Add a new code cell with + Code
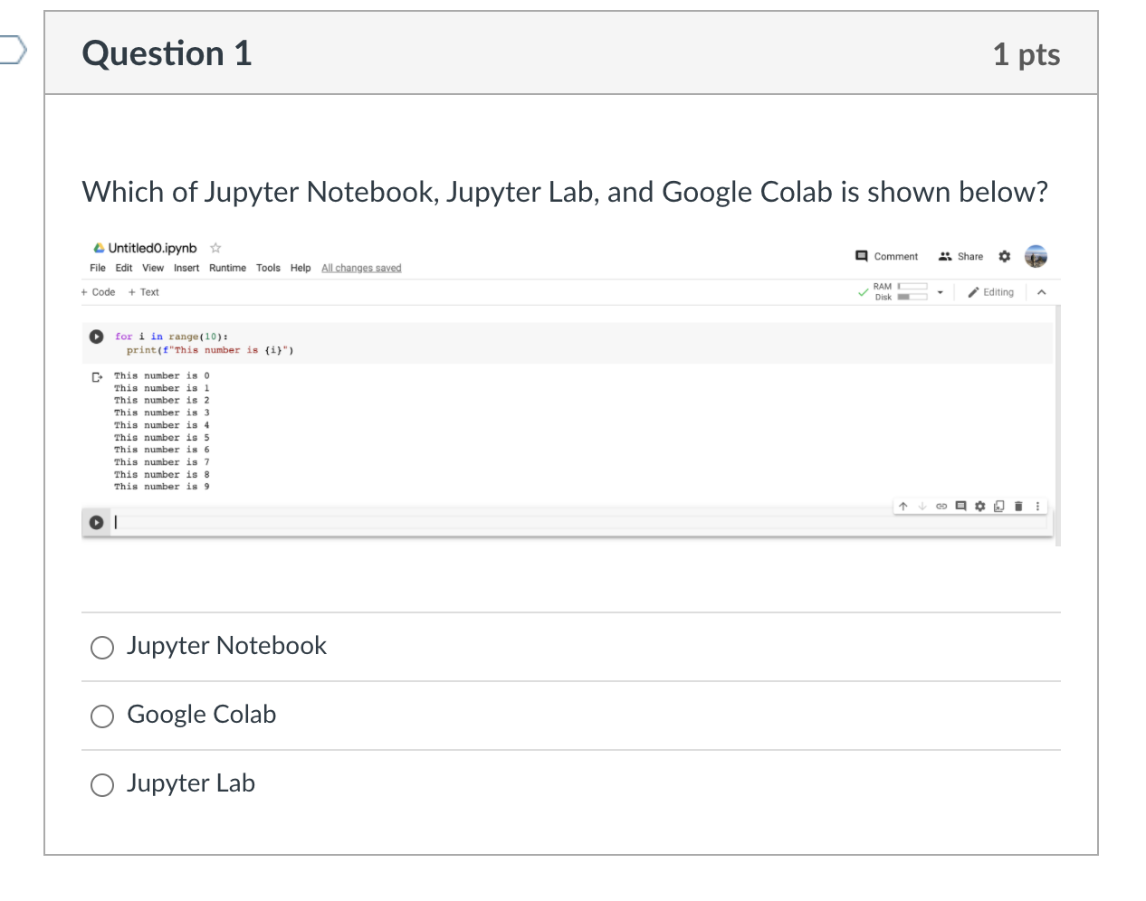The image size is (1146, 901). 99,292
